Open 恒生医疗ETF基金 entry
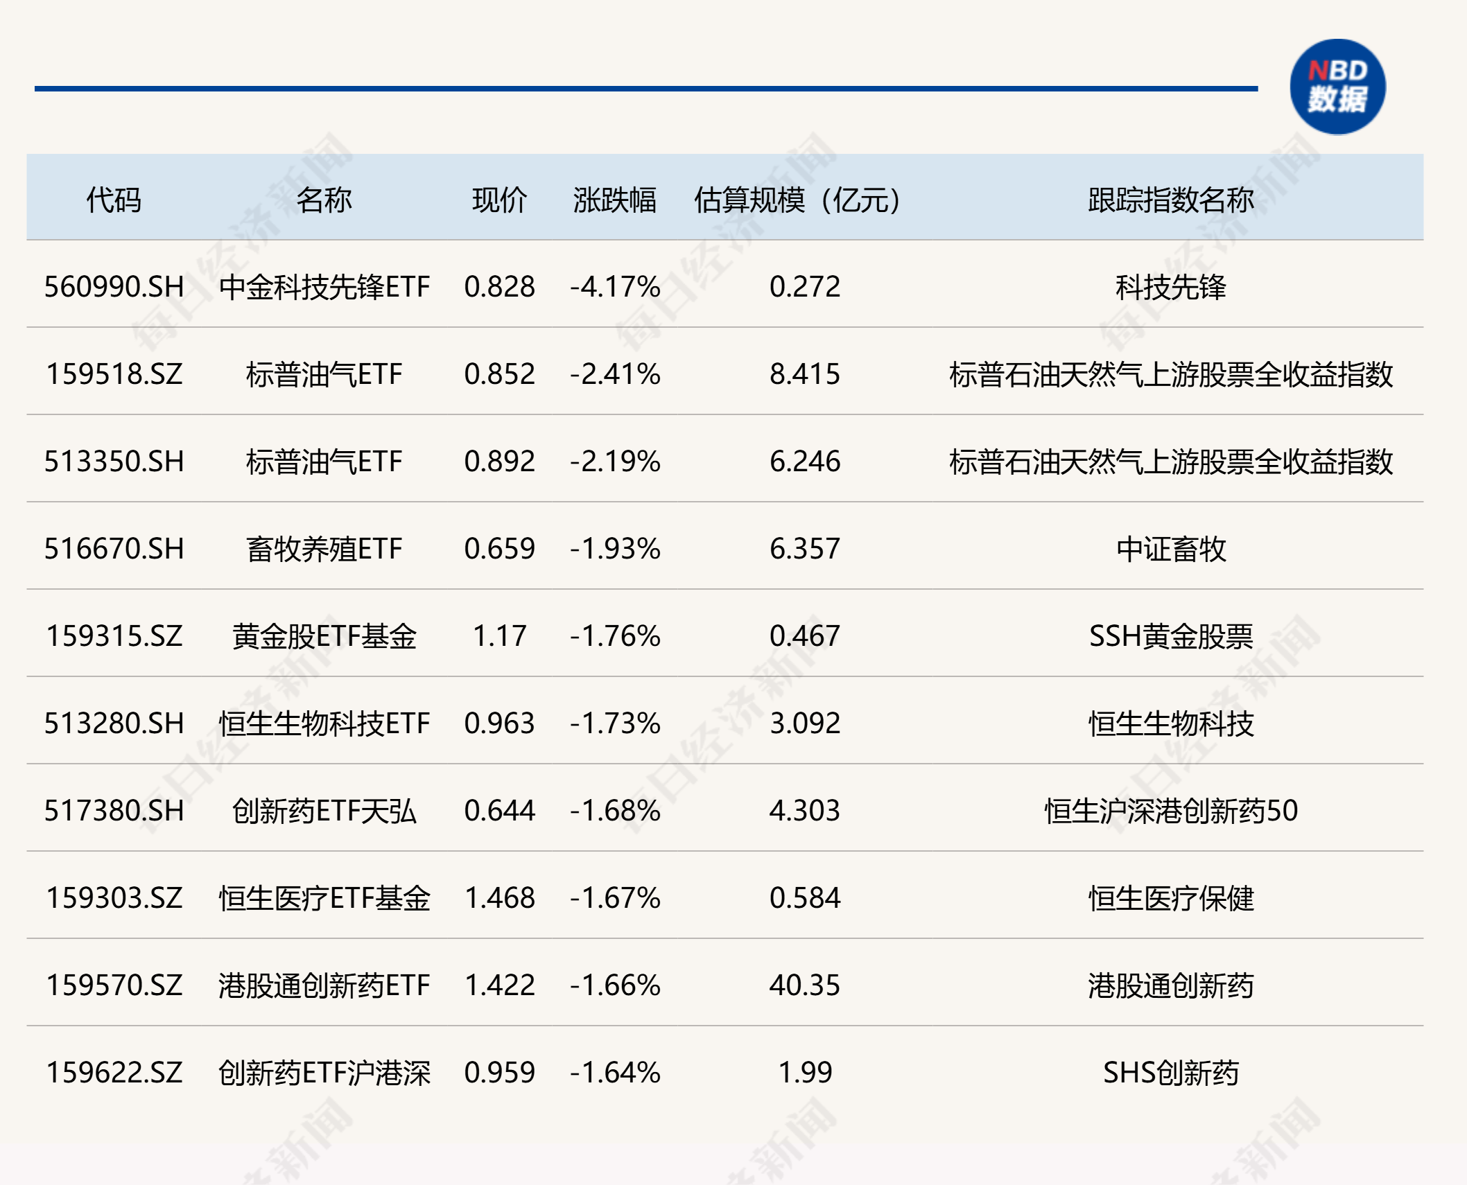Image resolution: width=1467 pixels, height=1185 pixels. point(324,898)
